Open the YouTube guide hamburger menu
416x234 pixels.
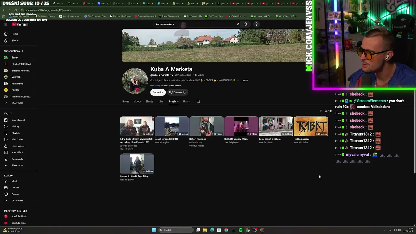click(6, 24)
